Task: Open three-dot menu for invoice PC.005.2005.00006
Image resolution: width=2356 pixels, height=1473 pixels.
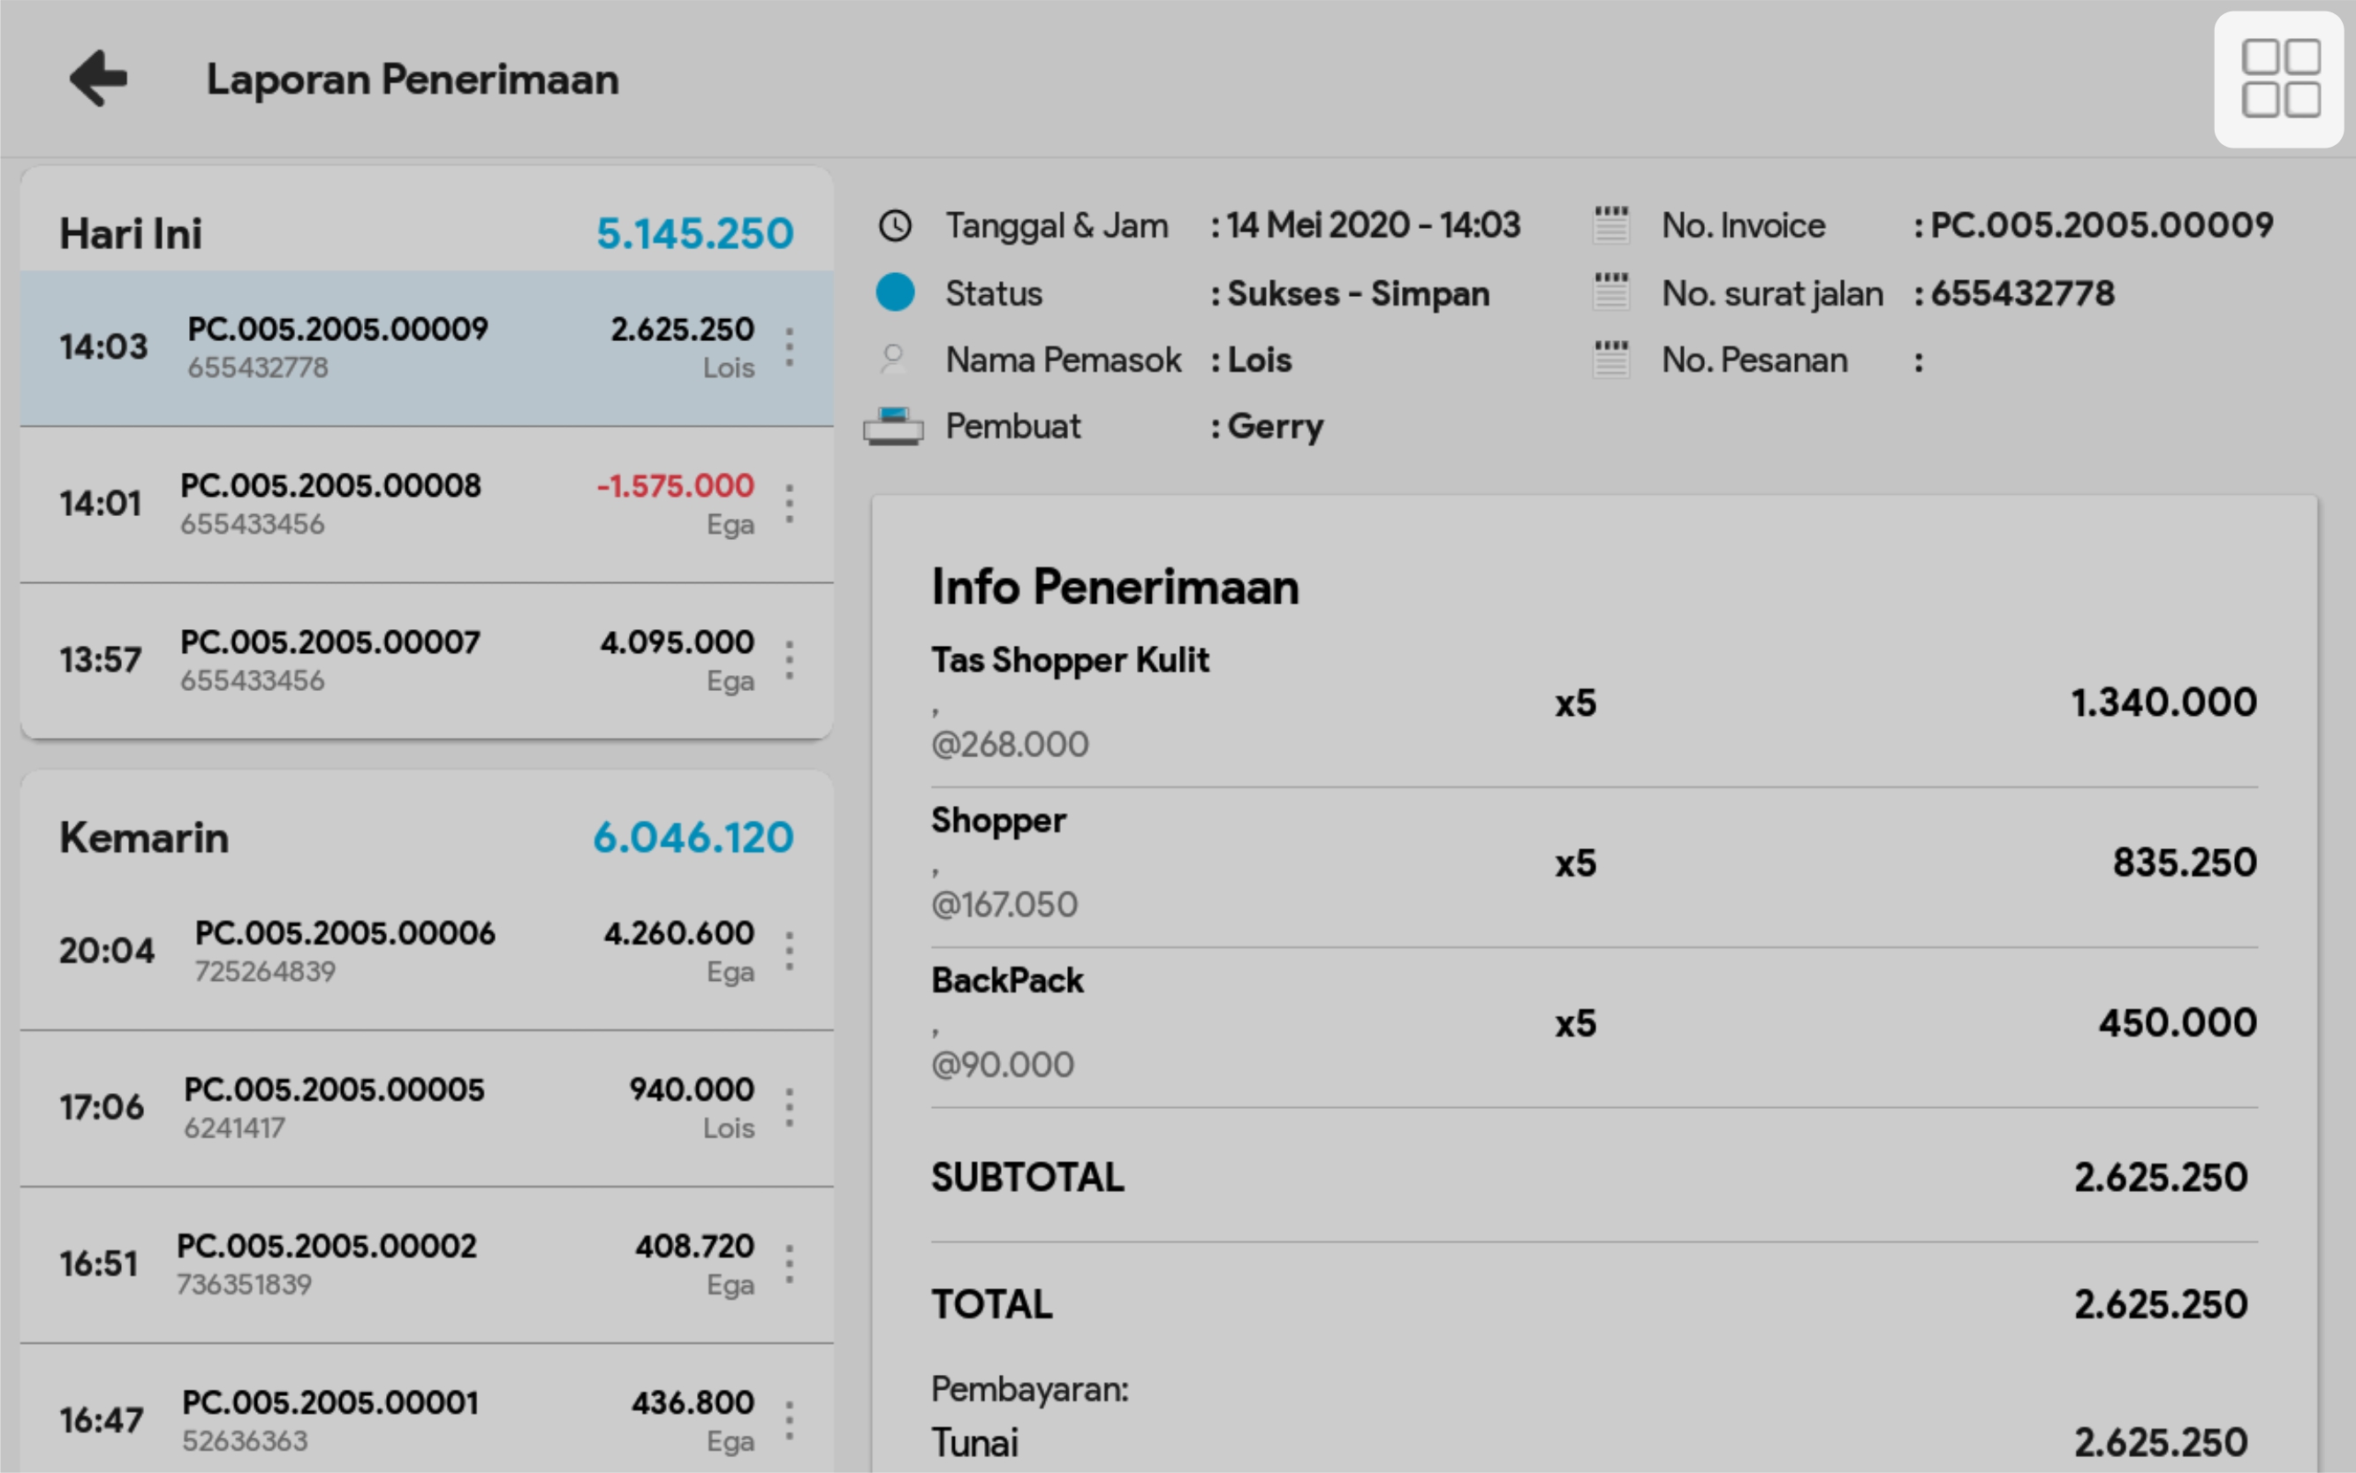Action: point(789,951)
